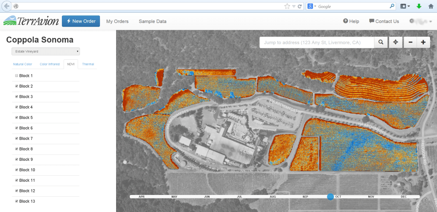Select the Color Infrared tab

50,64
